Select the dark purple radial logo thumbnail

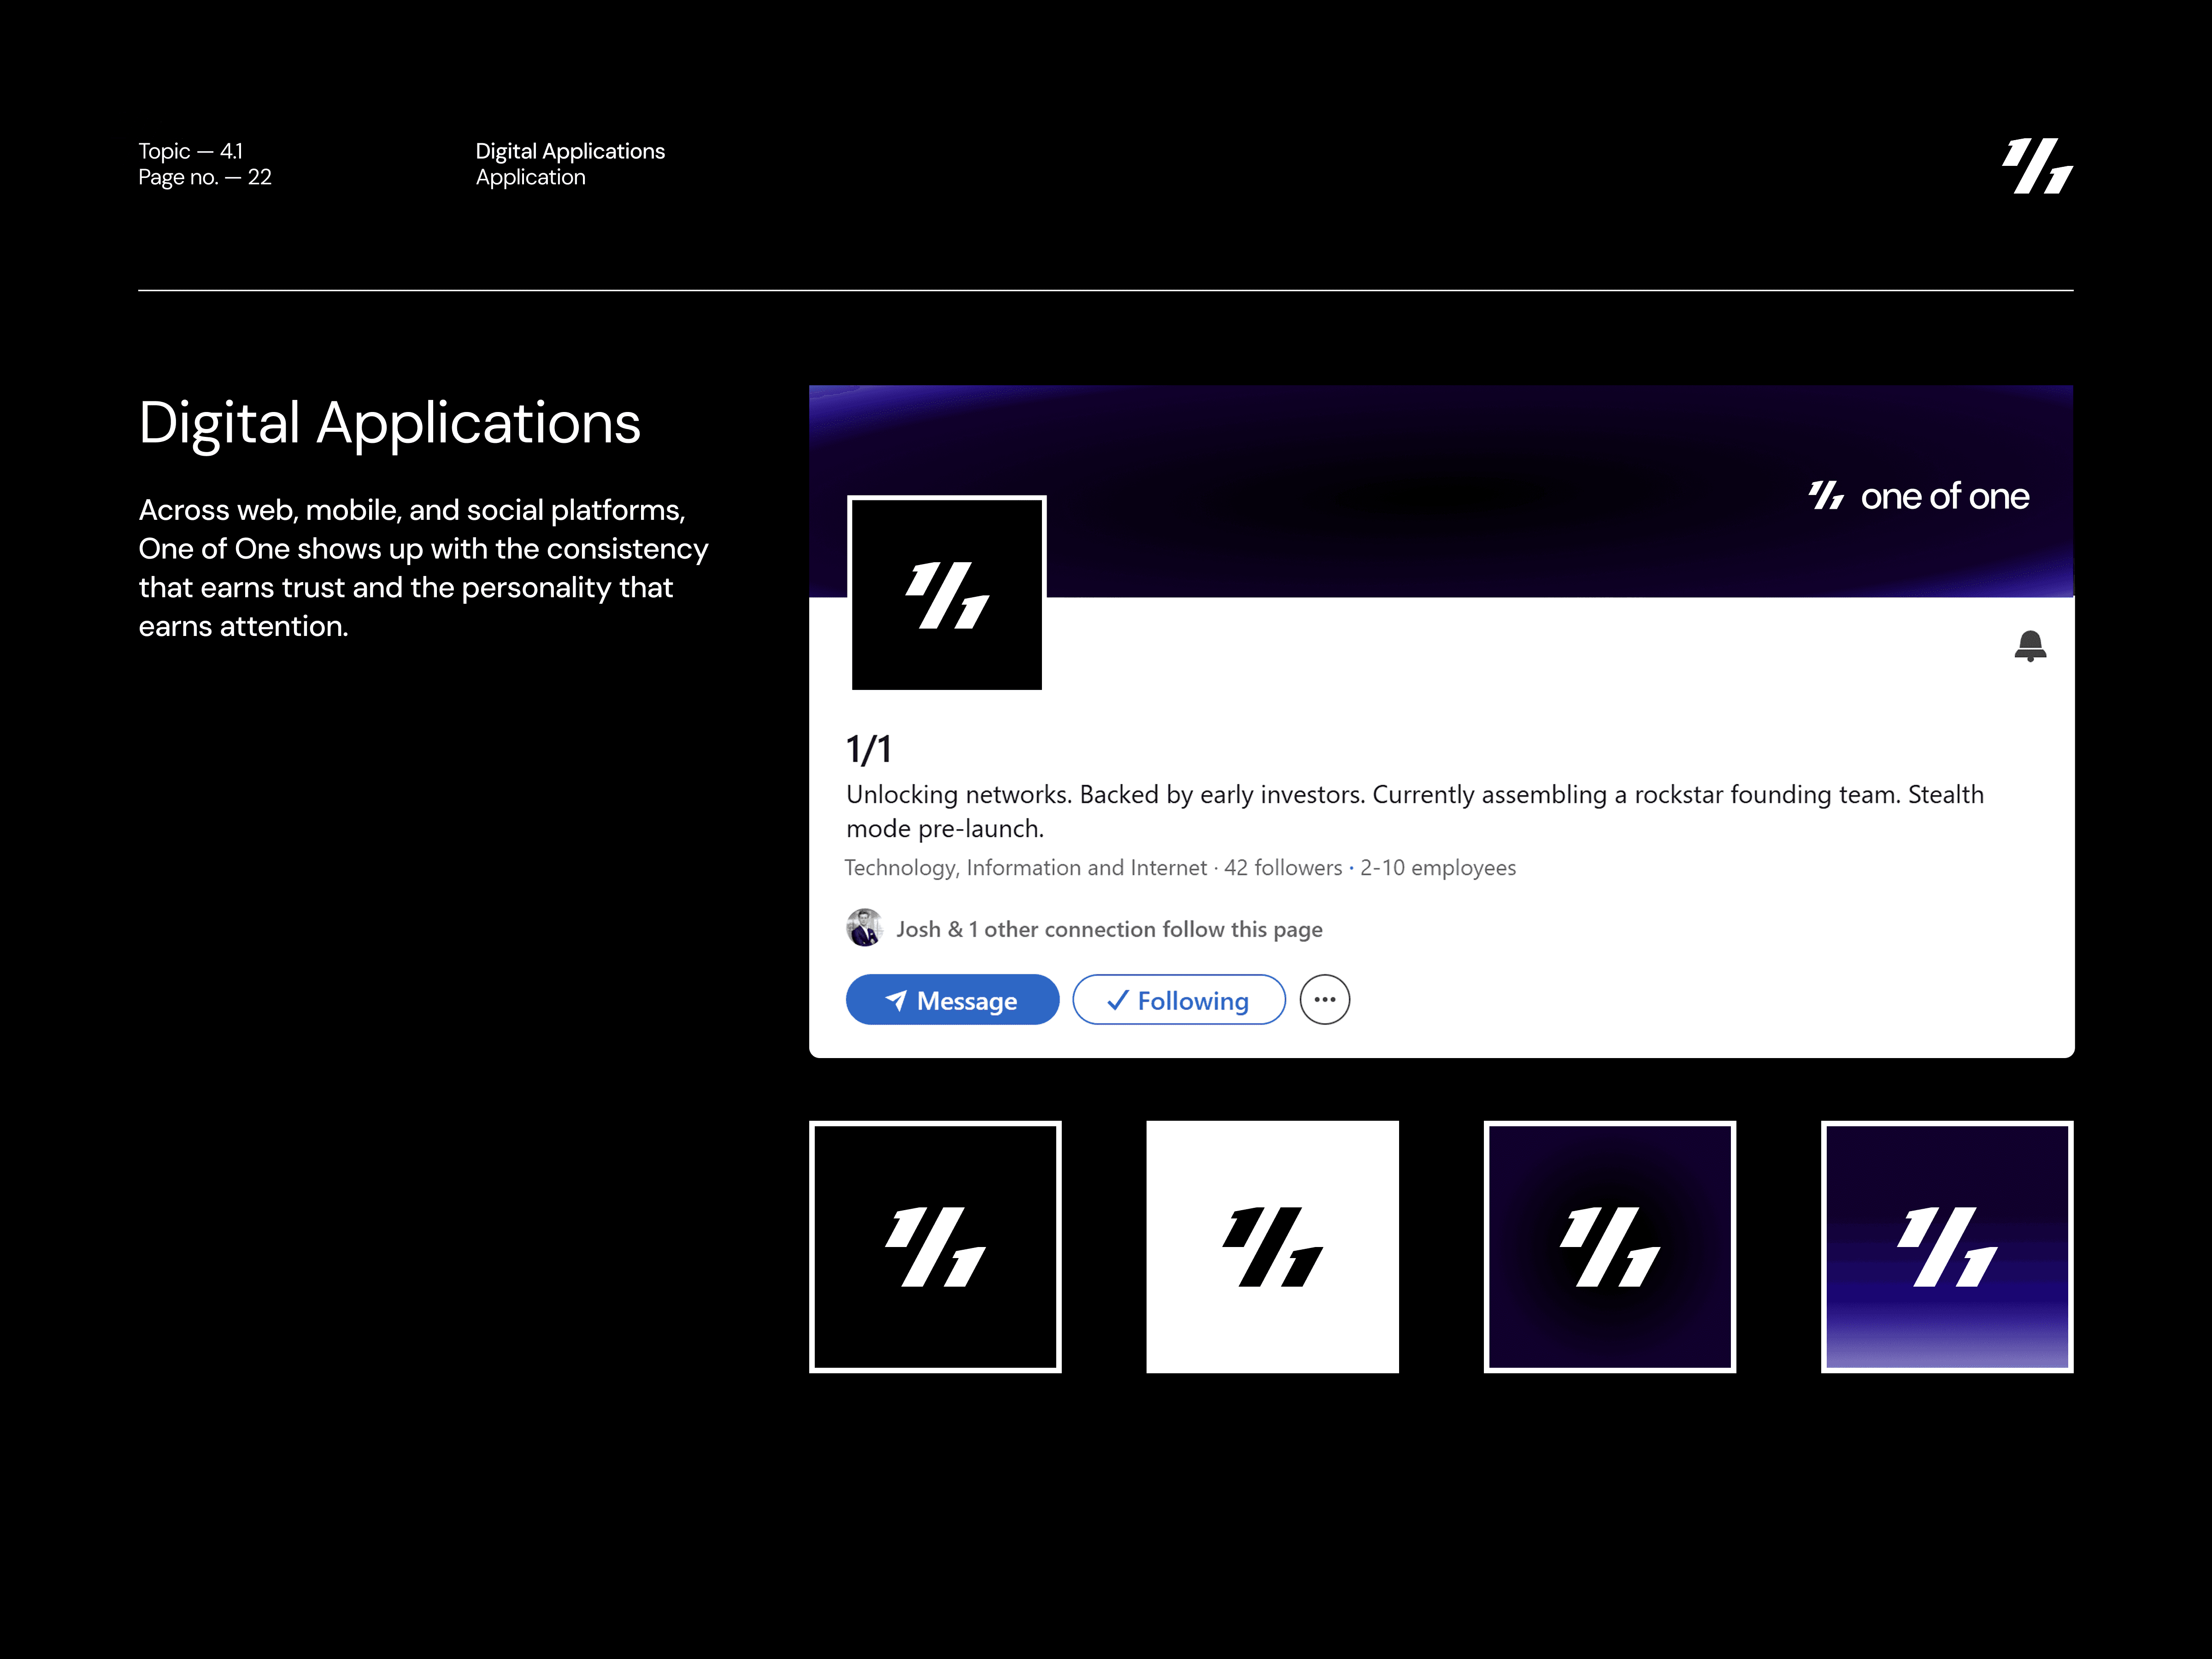(1609, 1246)
